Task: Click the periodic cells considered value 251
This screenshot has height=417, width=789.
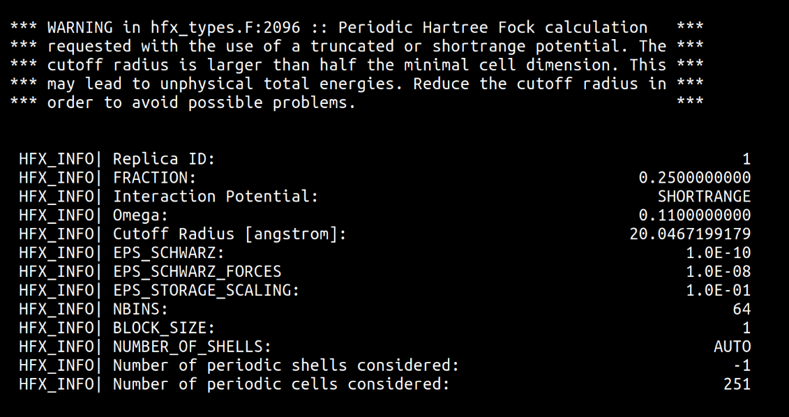Action: click(737, 384)
